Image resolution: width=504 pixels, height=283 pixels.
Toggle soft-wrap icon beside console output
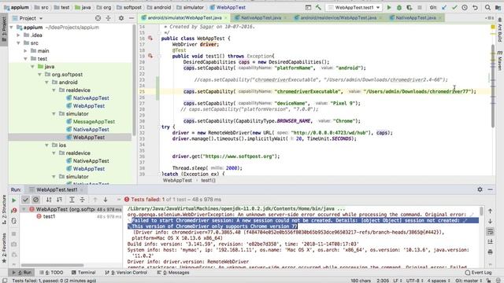490,231
